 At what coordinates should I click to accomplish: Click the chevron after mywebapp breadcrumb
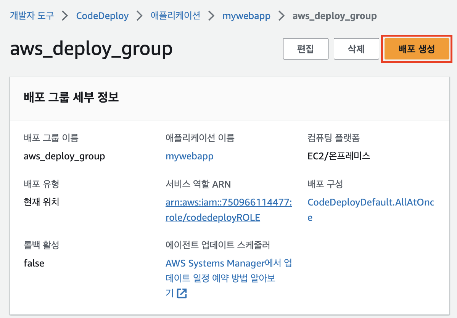click(x=282, y=16)
